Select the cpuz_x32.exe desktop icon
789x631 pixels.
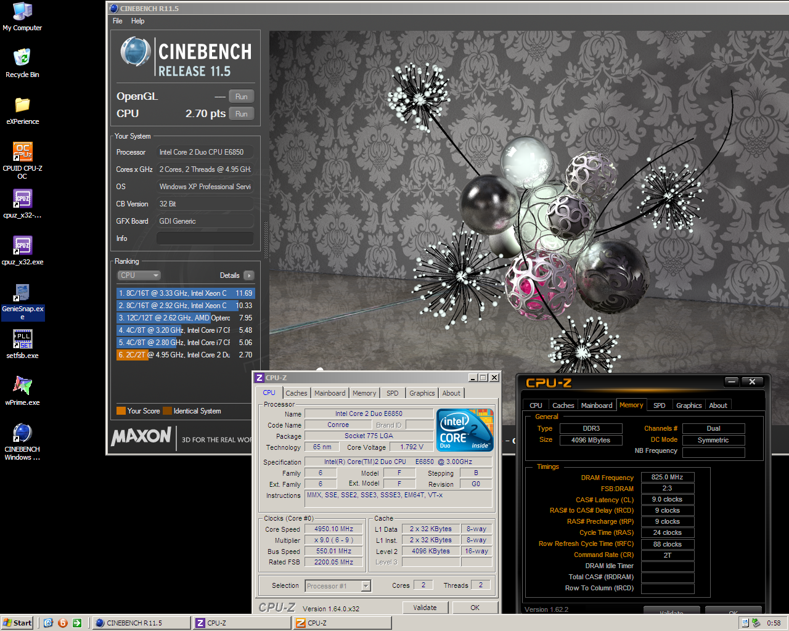click(x=22, y=251)
